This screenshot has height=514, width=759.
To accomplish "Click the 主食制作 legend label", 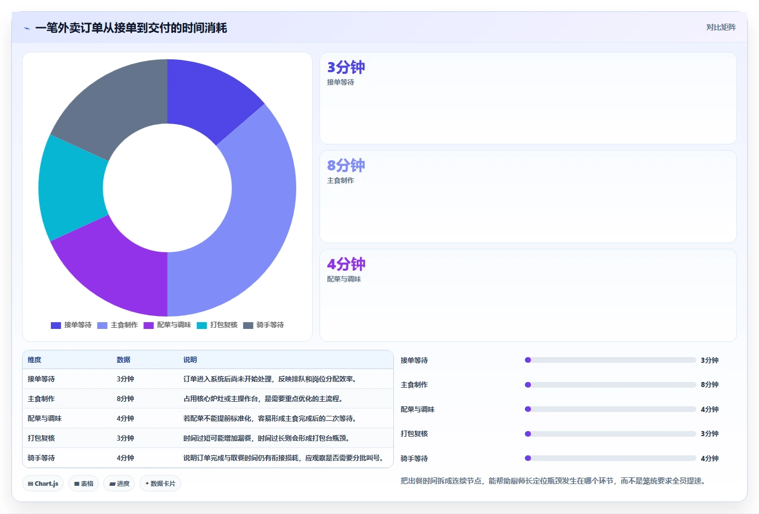I will point(124,325).
